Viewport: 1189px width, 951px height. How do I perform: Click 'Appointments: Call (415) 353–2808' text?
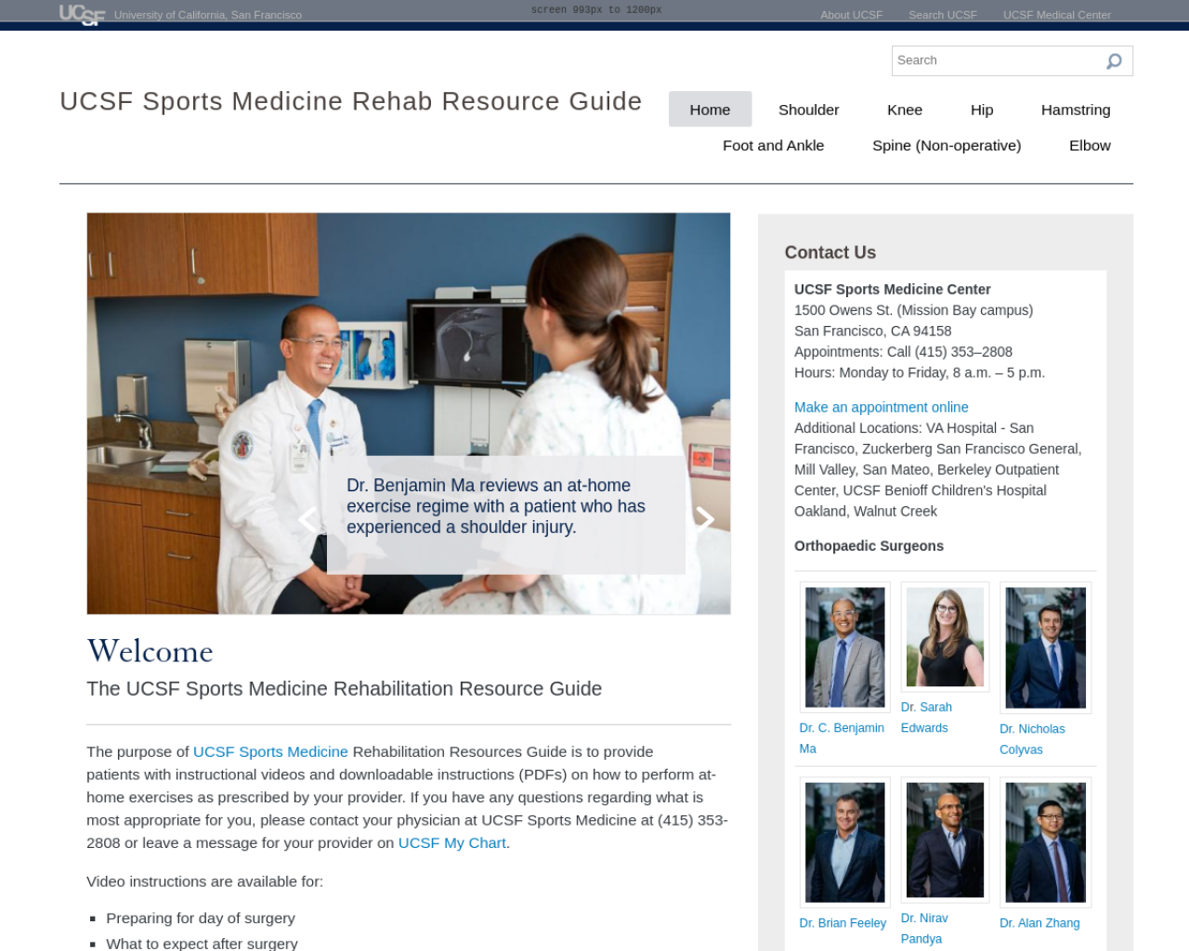tap(903, 352)
